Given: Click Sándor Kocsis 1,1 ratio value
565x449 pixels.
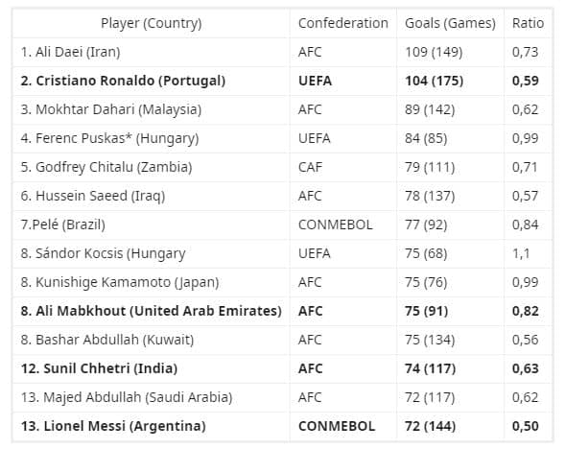Looking at the screenshot, I should (521, 253).
